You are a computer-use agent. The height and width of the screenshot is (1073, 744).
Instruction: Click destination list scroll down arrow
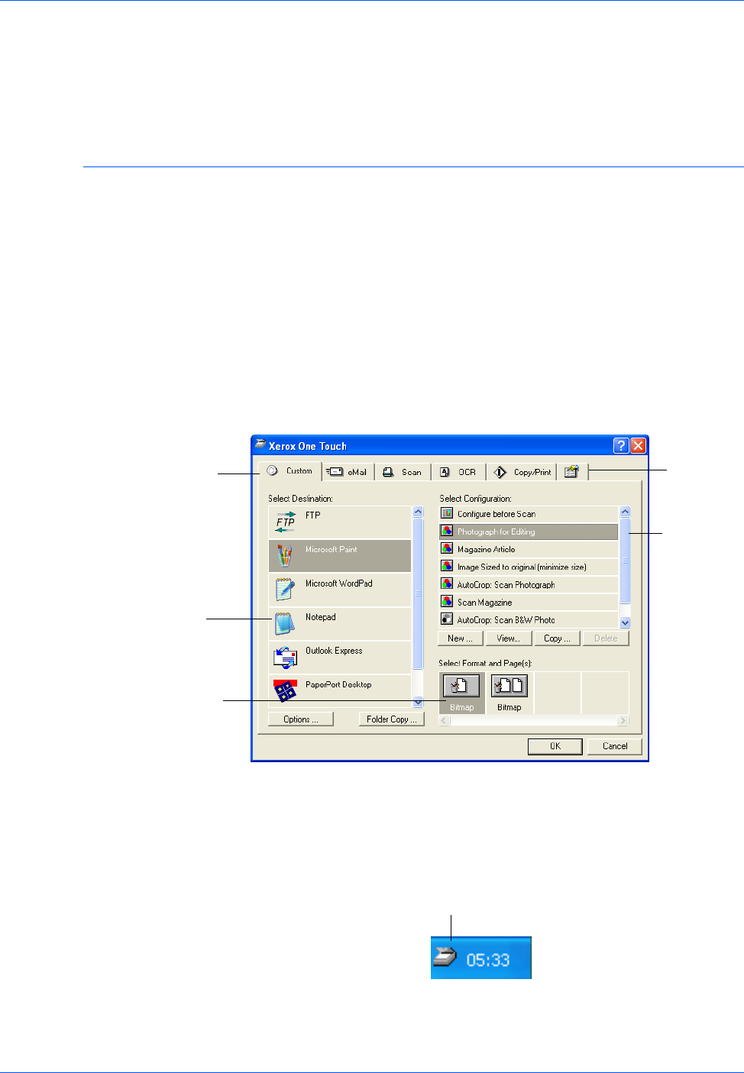(418, 703)
